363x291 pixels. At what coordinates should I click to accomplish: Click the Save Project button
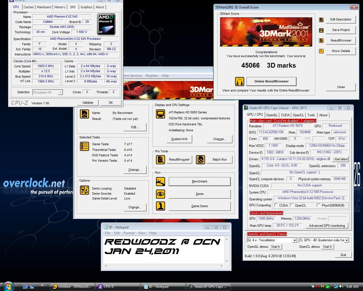[x=341, y=30]
